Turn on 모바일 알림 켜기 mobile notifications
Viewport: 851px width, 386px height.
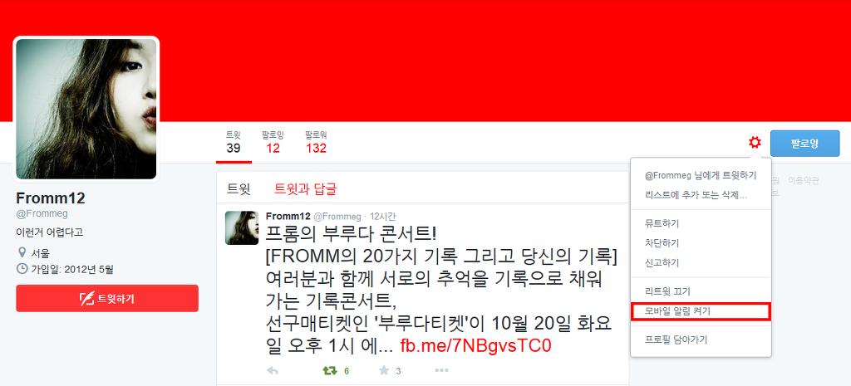tap(701, 311)
